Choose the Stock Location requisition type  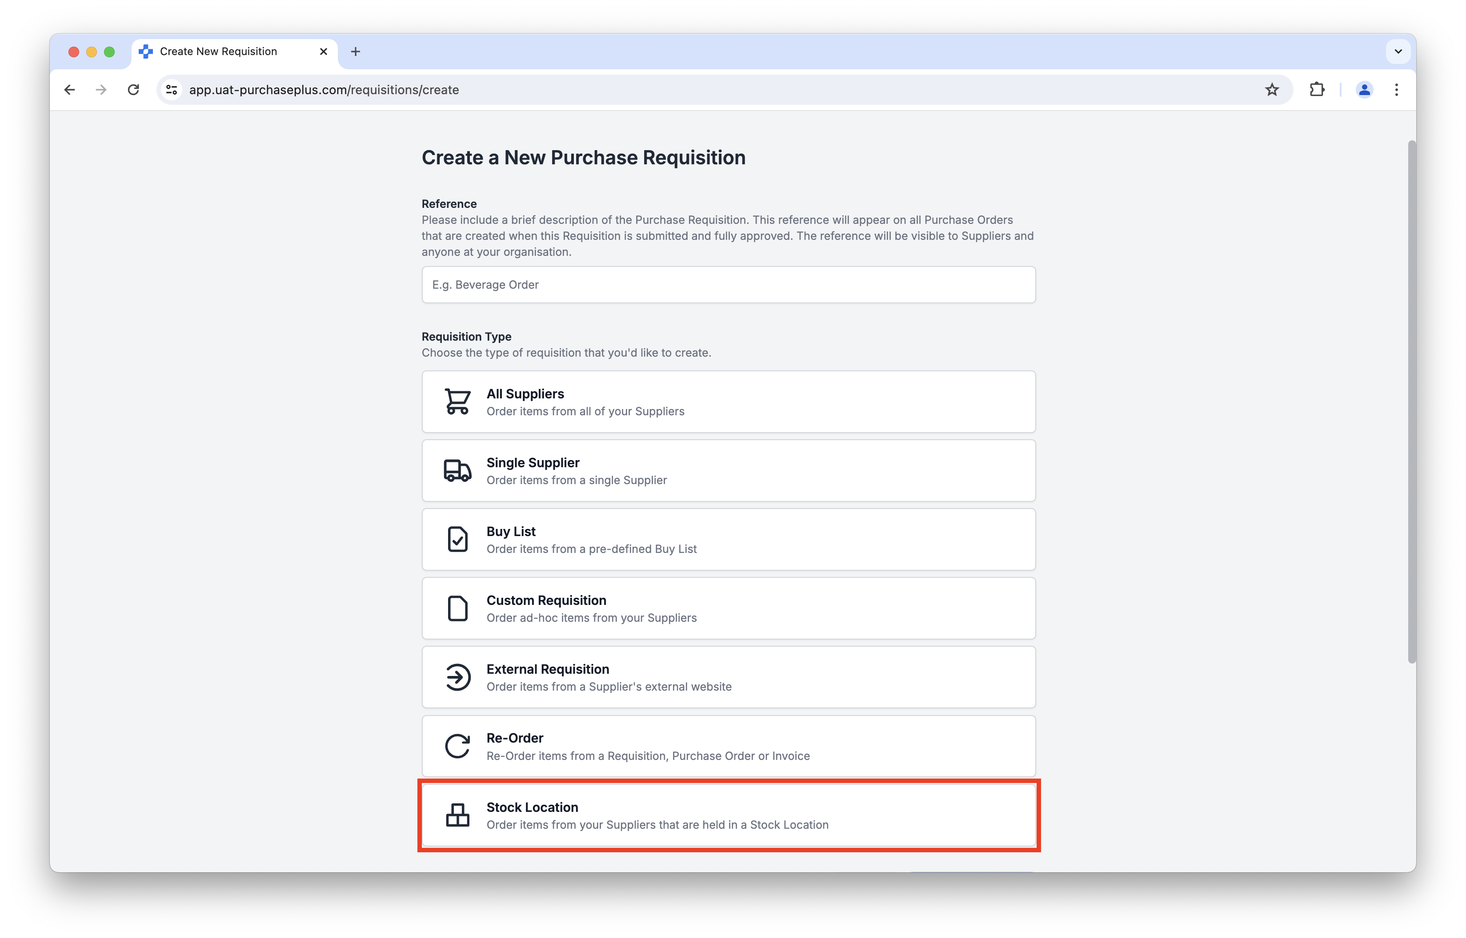(729, 815)
